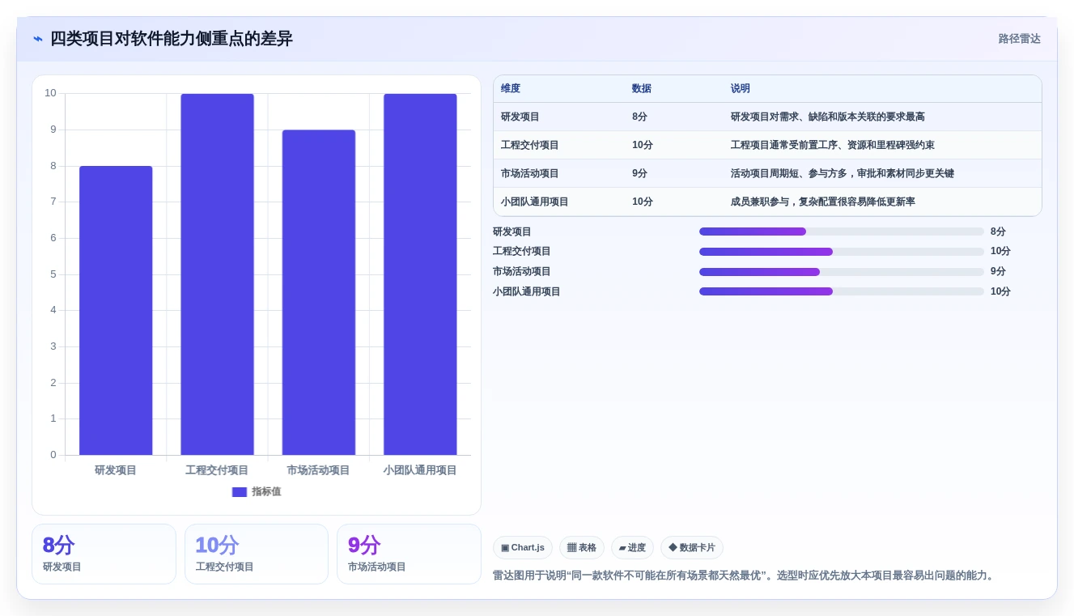Click the y-axis label 10
Viewport: 1074px width, 616px height.
point(51,93)
